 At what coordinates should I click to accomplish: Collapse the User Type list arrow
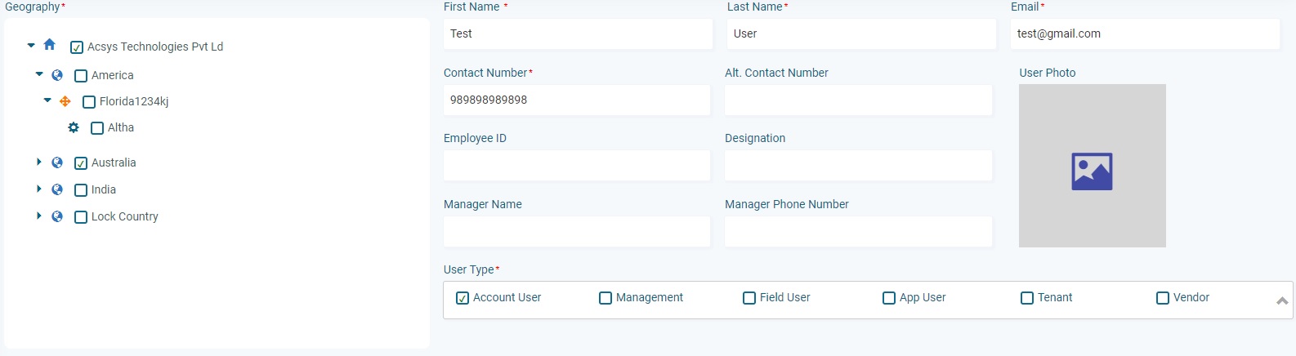(1282, 300)
